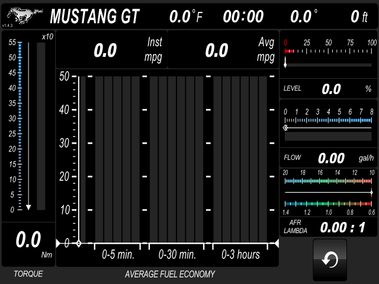The image size is (379, 284).
Task: Click the Inst mpg value panel
Action: click(112, 50)
